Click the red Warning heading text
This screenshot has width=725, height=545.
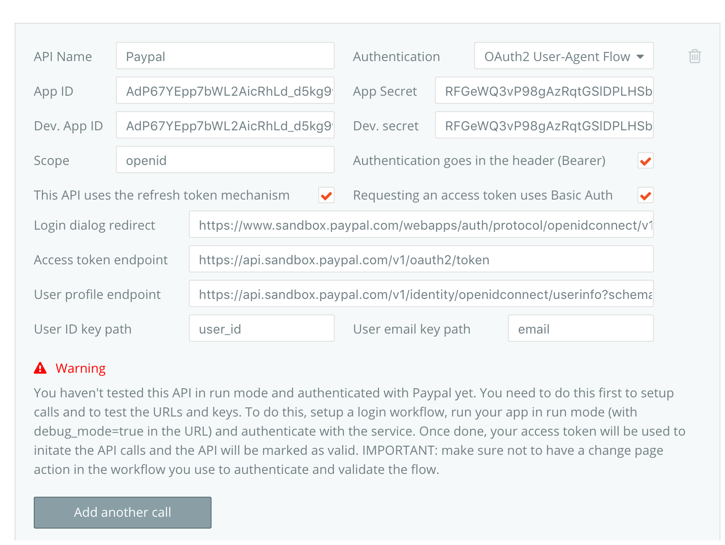(x=81, y=368)
